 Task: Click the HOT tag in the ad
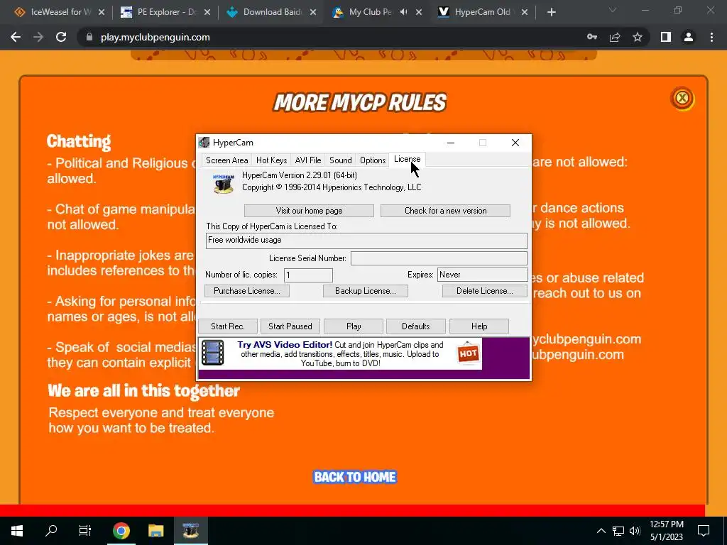(x=468, y=353)
